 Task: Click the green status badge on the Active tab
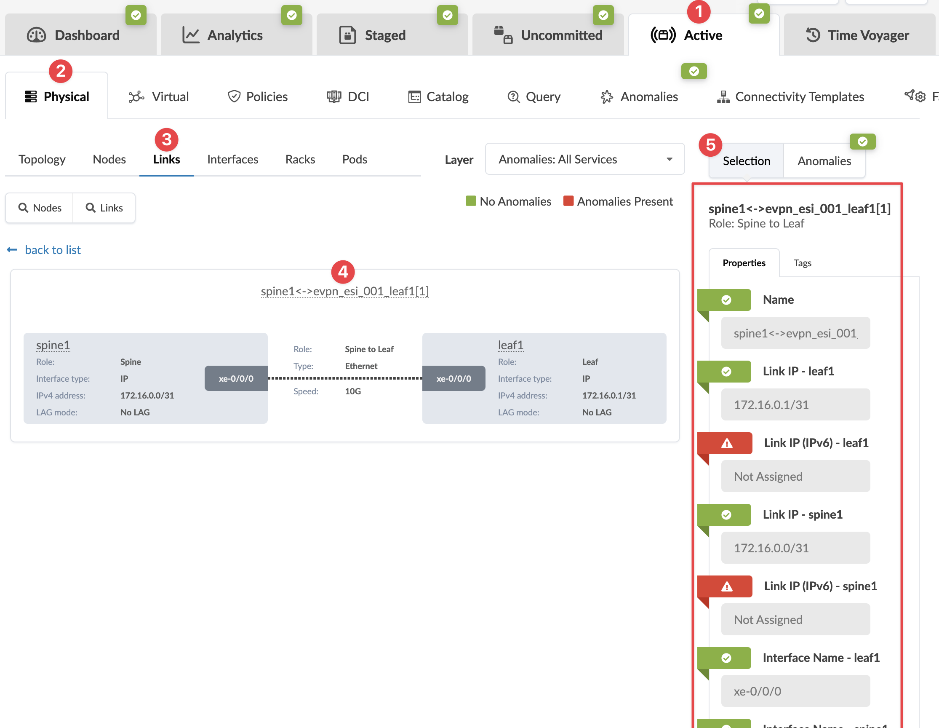[x=759, y=14]
